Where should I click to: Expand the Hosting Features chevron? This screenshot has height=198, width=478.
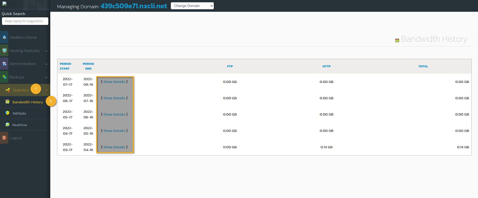[46, 51]
